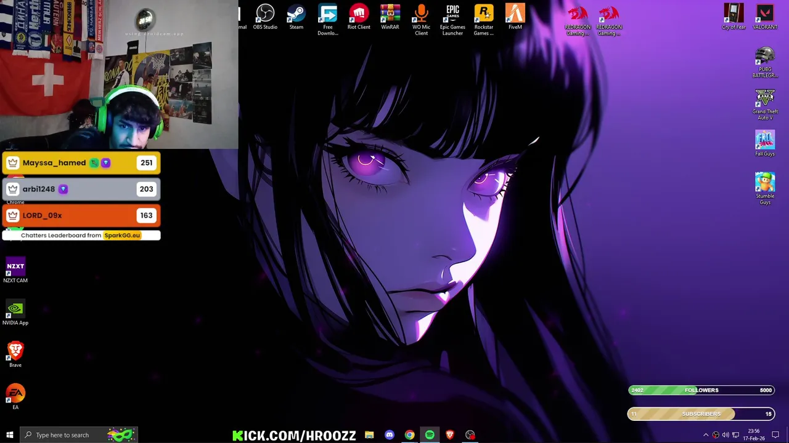Screen dimensions: 789x443
Task: Open Discord from the taskbar
Action: tap(390, 435)
